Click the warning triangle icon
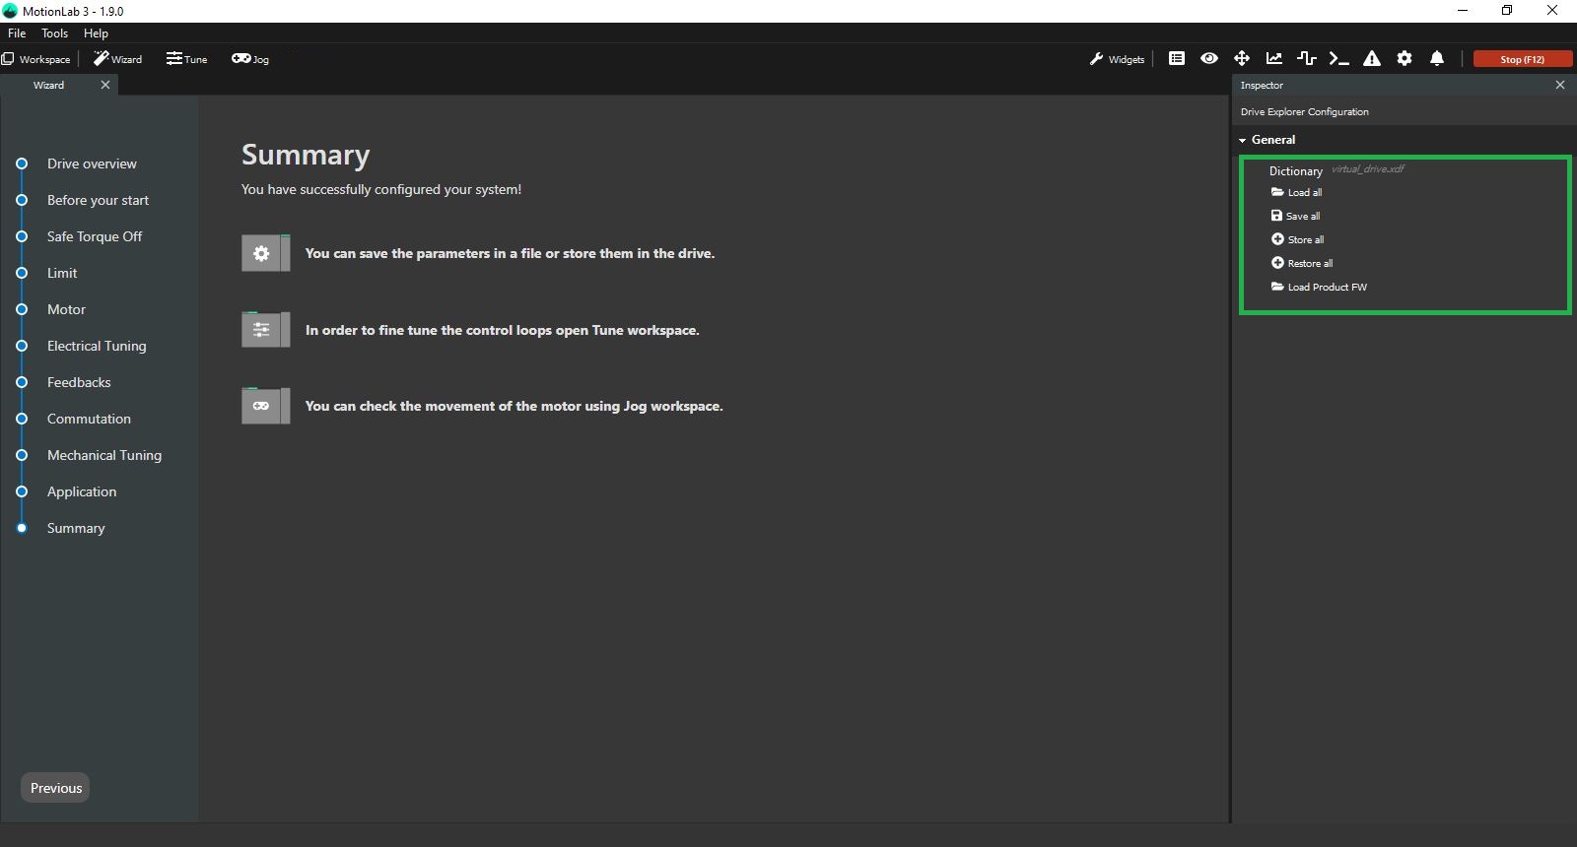The image size is (1577, 847). pyautogui.click(x=1372, y=59)
